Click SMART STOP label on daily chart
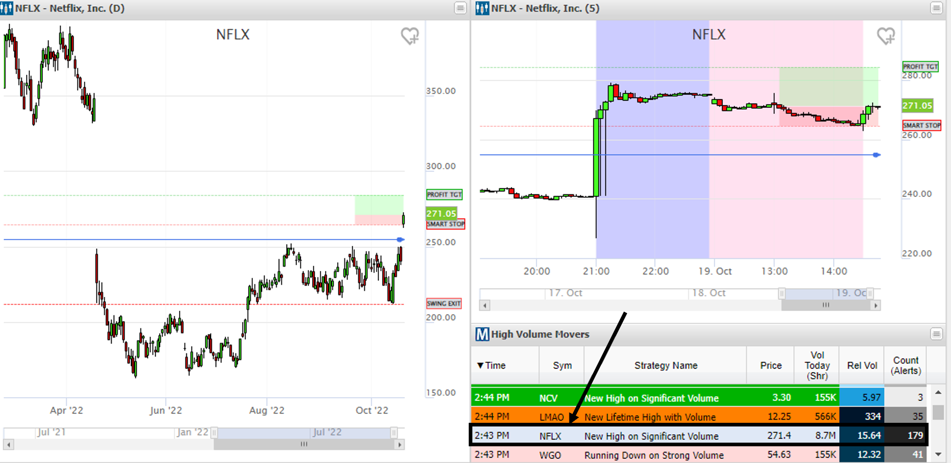Screen dimensions: 951x463 [446, 224]
